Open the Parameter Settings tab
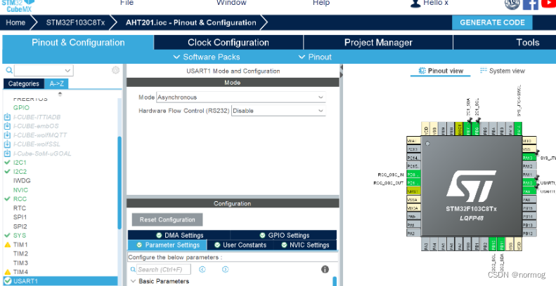The width and height of the screenshot is (556, 286). (x=167, y=245)
